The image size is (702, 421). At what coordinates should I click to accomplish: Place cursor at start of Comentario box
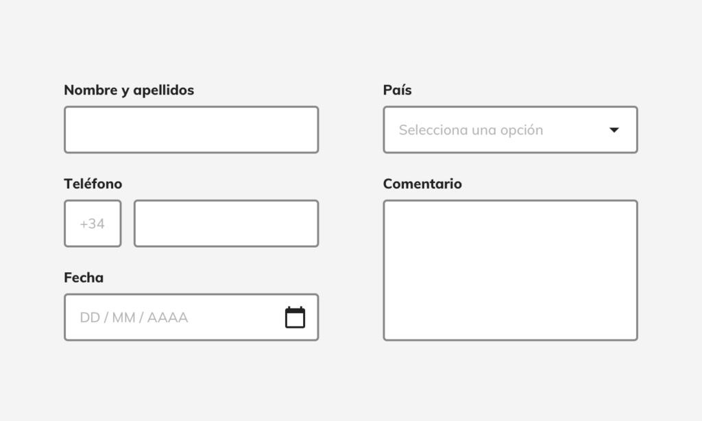pyautogui.click(x=394, y=211)
